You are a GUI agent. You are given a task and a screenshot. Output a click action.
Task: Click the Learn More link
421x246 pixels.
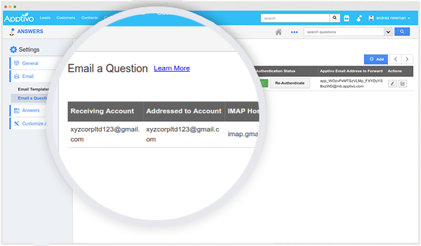pyautogui.click(x=172, y=68)
